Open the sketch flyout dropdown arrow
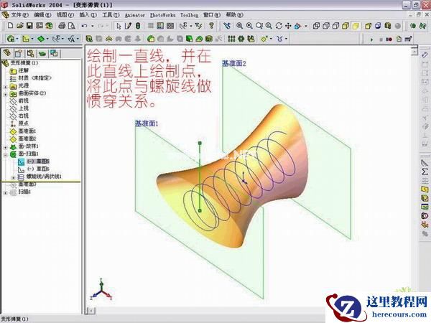 pyautogui.click(x=32, y=39)
